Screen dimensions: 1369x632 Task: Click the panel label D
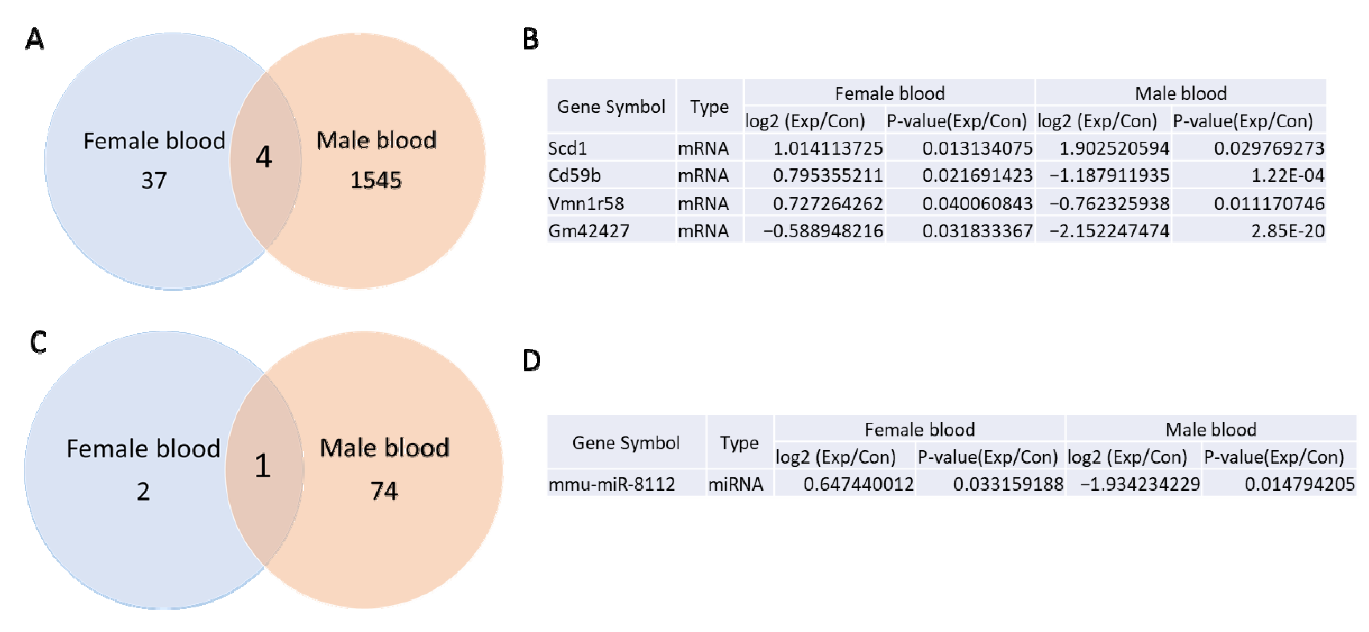click(532, 361)
